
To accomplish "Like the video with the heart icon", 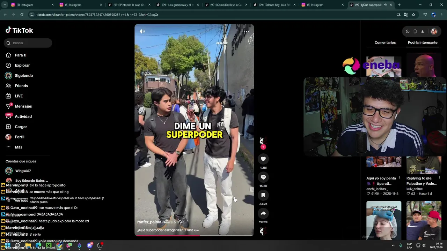I will (x=263, y=159).
